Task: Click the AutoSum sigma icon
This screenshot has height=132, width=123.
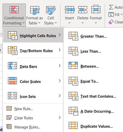Action: click(111, 7)
